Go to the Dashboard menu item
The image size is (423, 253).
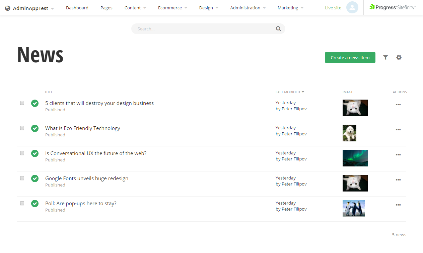tap(77, 8)
